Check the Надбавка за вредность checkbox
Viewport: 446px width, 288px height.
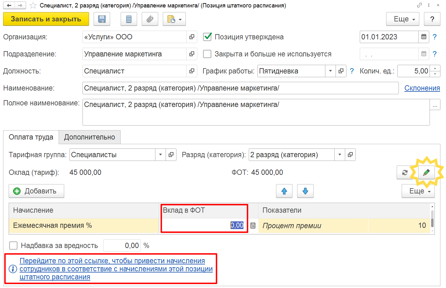(13, 246)
